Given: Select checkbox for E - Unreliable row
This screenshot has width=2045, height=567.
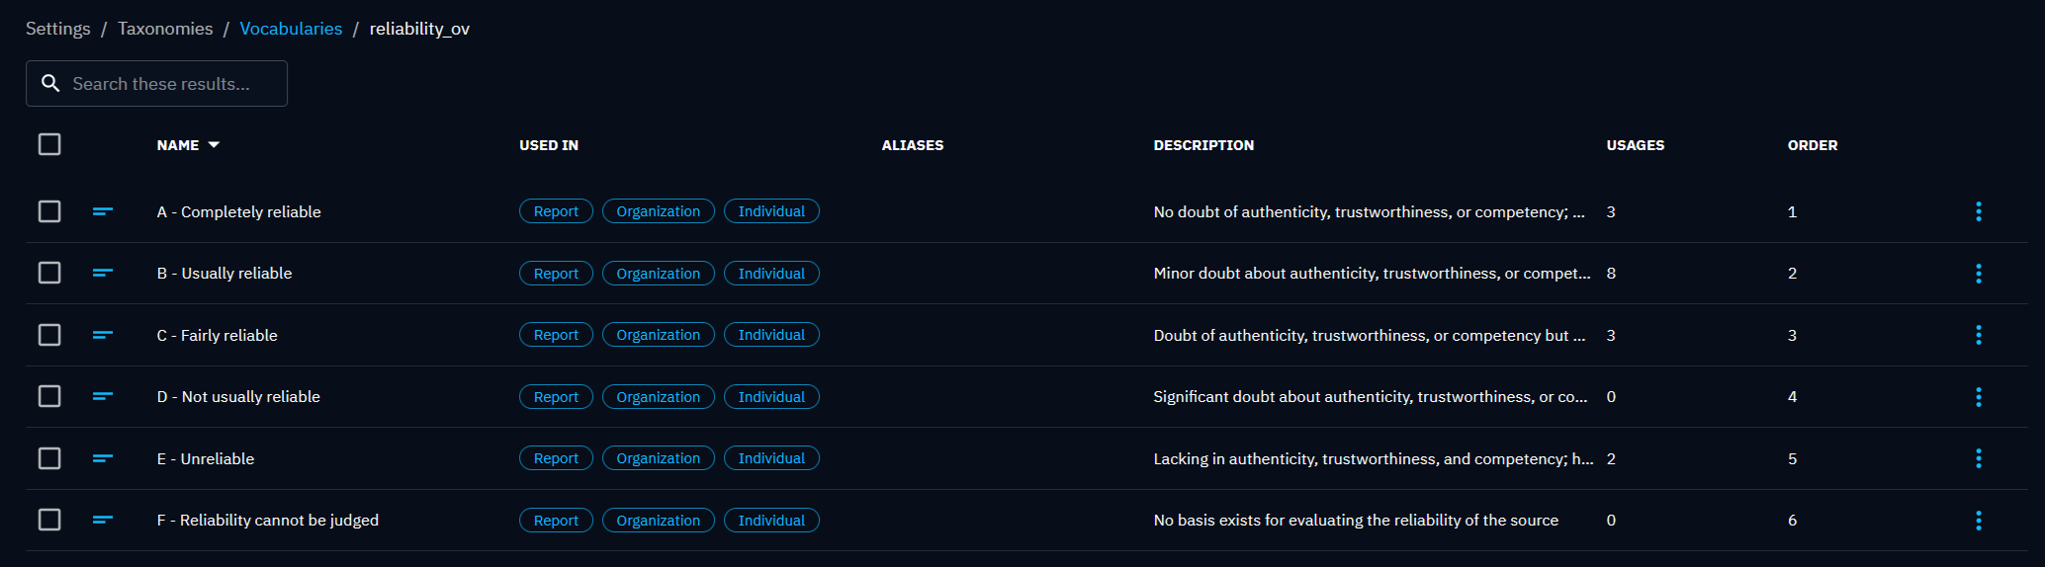Looking at the screenshot, I should [x=49, y=458].
